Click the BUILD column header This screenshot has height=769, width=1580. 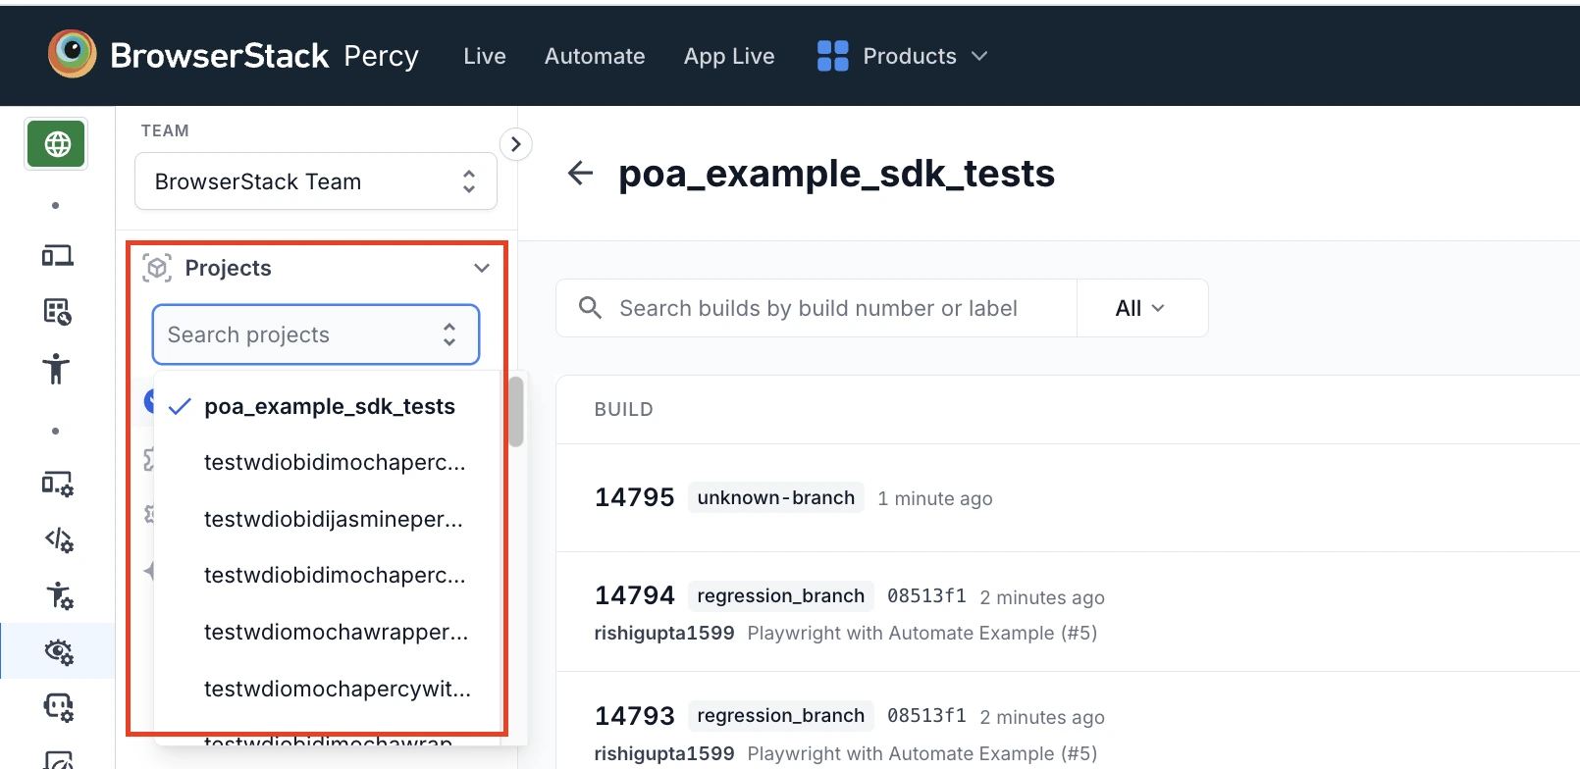[623, 409]
